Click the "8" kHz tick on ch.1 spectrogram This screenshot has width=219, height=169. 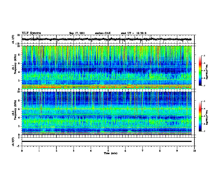(19, 55)
